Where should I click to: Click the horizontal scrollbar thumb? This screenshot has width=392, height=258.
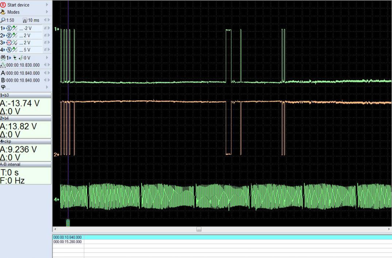[x=199, y=229]
